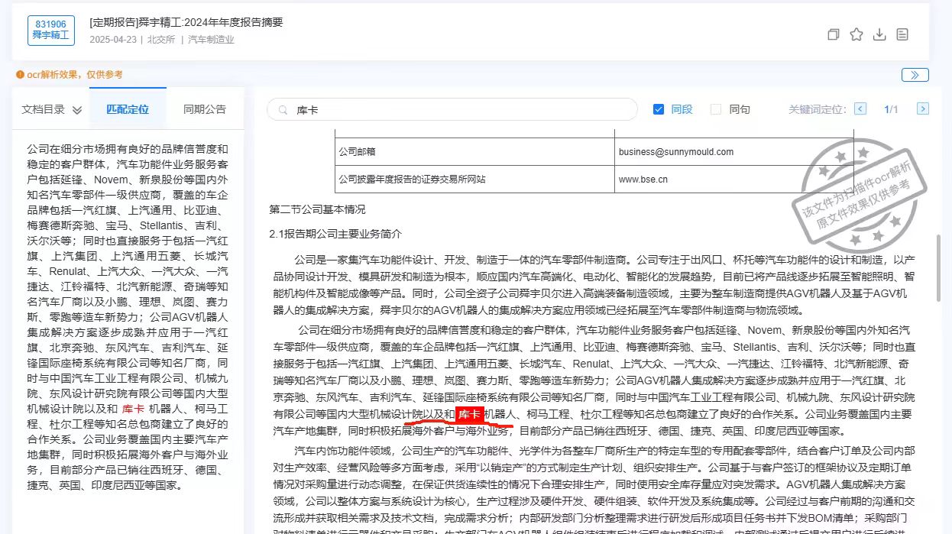
Task: Enable the 同句 checkbox
Action: click(716, 109)
